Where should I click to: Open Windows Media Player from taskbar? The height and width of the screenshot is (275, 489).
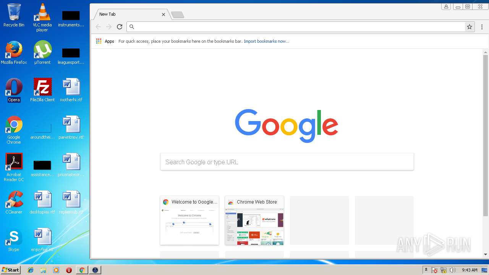click(56, 270)
